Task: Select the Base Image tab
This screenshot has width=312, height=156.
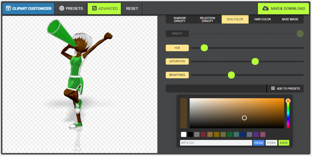Action: pos(290,19)
